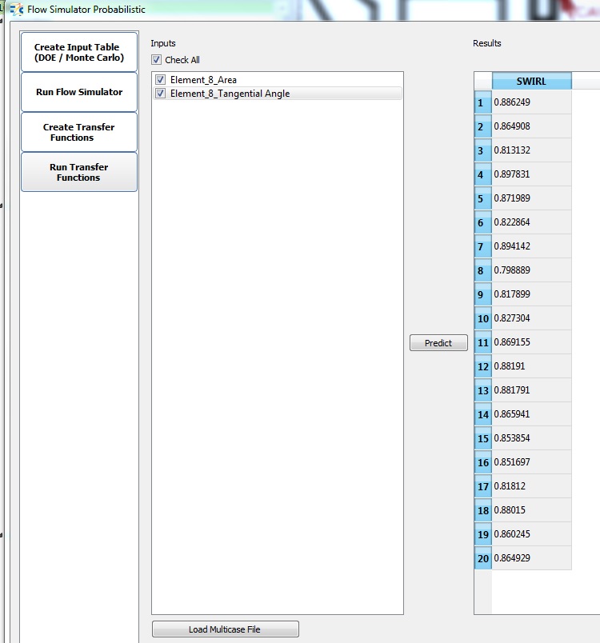Screen dimensions: 600x643
Task: Select the cell showing 0.798889
Action: click(x=531, y=270)
